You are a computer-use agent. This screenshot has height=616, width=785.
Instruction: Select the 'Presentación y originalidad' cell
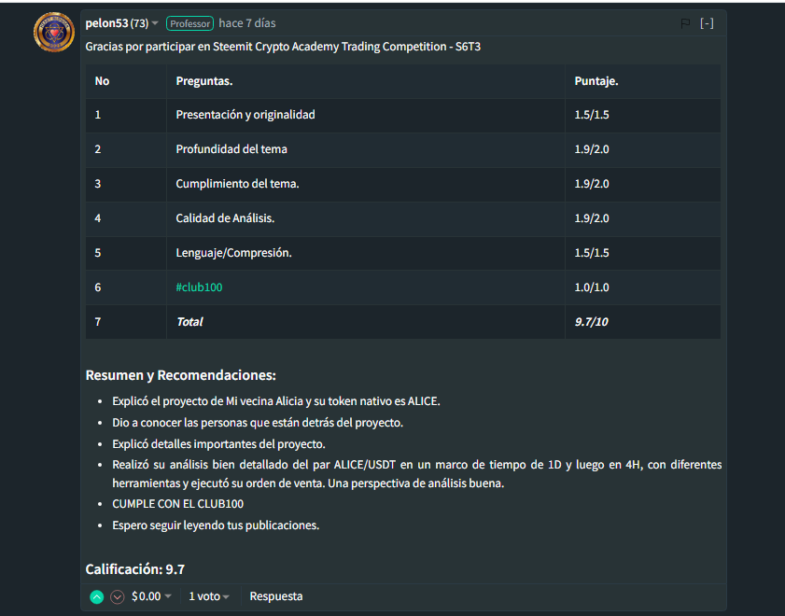point(366,115)
